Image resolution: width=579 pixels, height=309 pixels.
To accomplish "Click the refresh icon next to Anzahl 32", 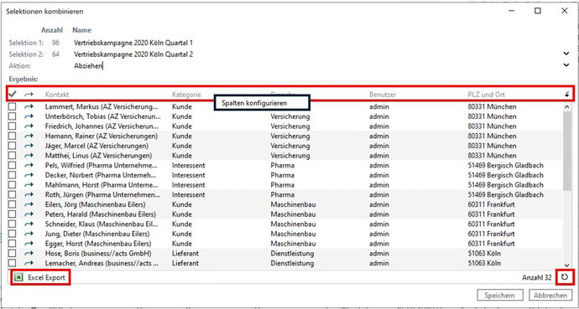I will point(565,277).
